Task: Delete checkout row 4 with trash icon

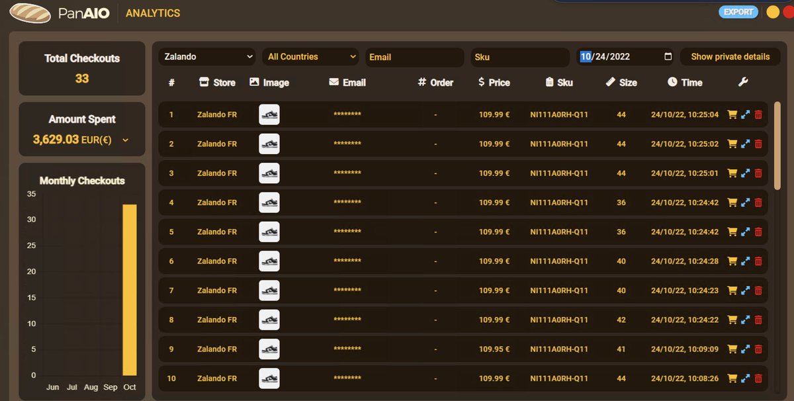Action: pyautogui.click(x=758, y=202)
